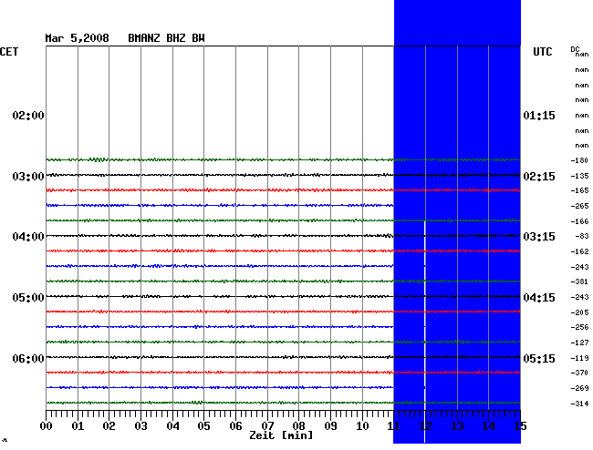The image size is (593, 450).
Task: Click minute label 11 on time axis
Action: (394, 426)
